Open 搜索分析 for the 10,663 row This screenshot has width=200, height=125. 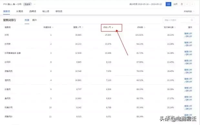(188, 97)
